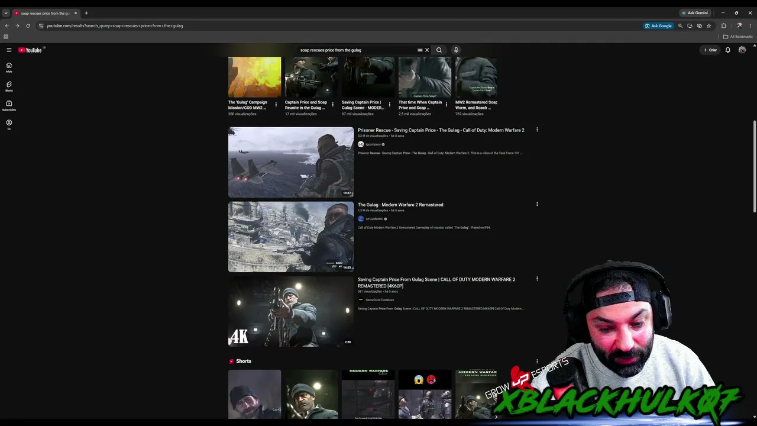Click the install app icon in address bar
The image size is (757, 426).
coord(690,26)
